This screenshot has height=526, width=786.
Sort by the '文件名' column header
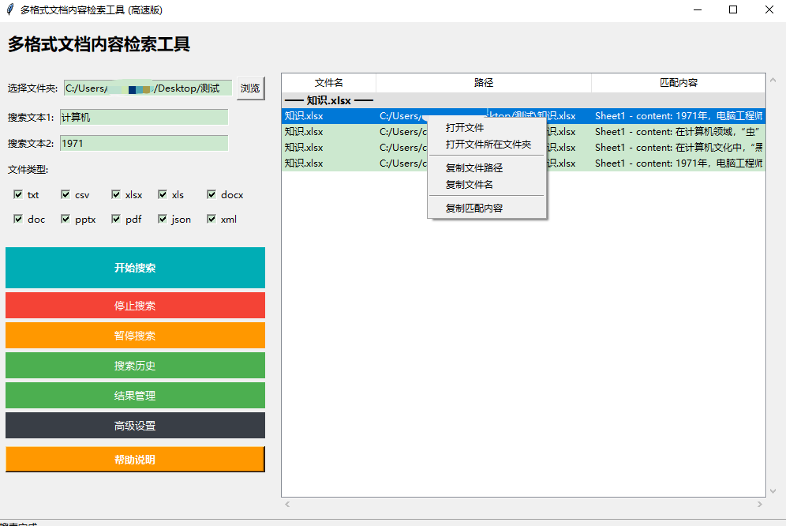point(328,83)
